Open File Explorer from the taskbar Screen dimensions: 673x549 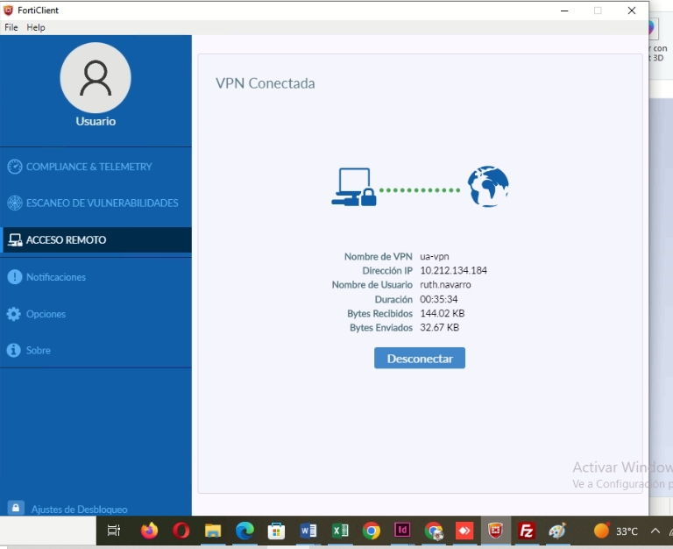(213, 531)
